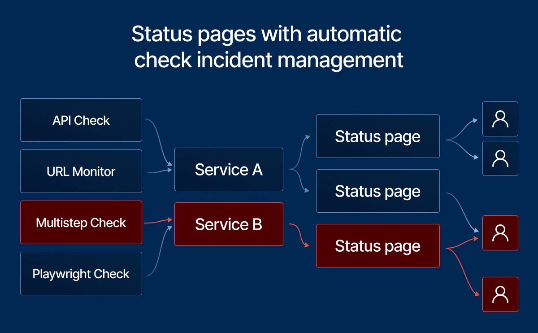538x333 pixels.
Task: Expand the middle Status page box
Action: pos(378,191)
